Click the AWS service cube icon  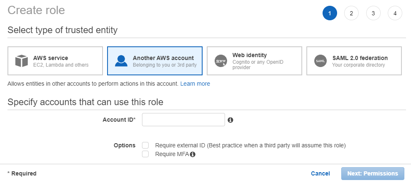[x=21, y=61]
